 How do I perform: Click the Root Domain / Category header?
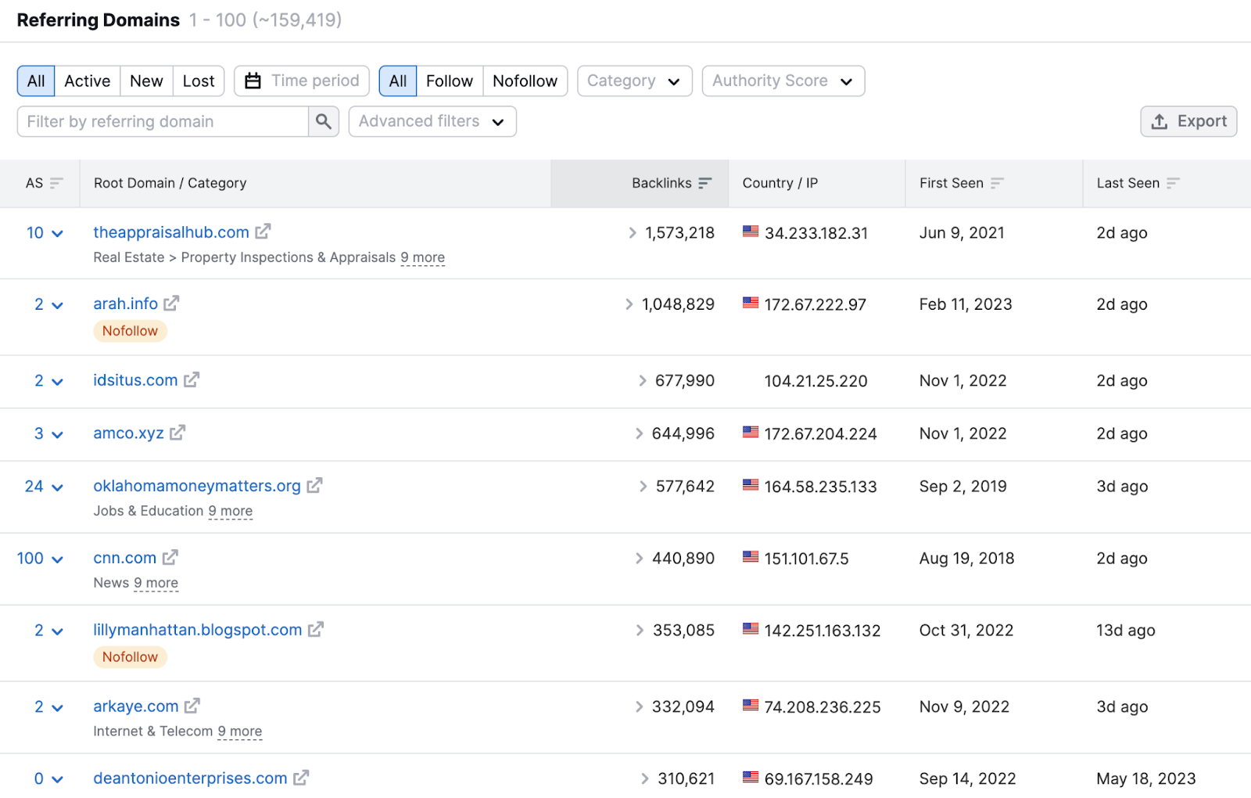point(170,183)
